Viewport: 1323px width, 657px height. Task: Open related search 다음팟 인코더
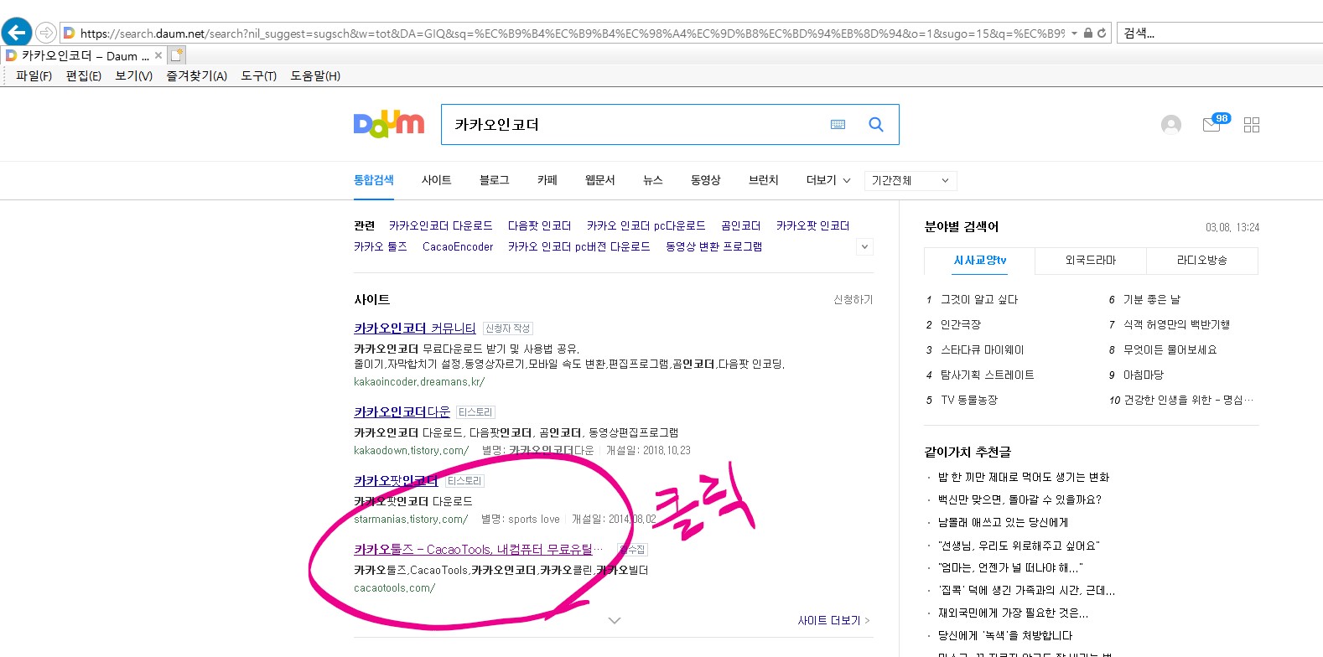[539, 225]
